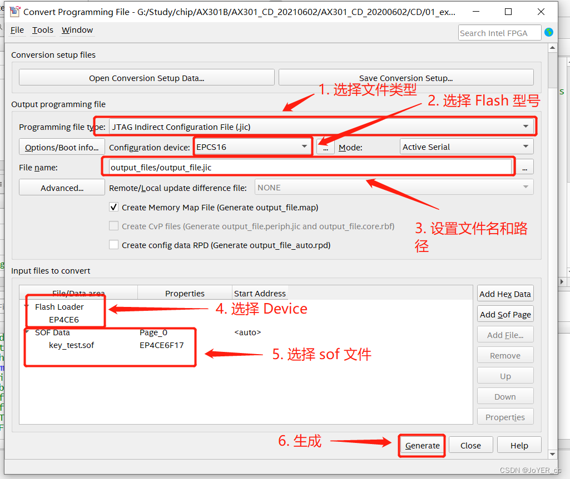Click the browse "..." icon beside Configuration device

coord(325,146)
